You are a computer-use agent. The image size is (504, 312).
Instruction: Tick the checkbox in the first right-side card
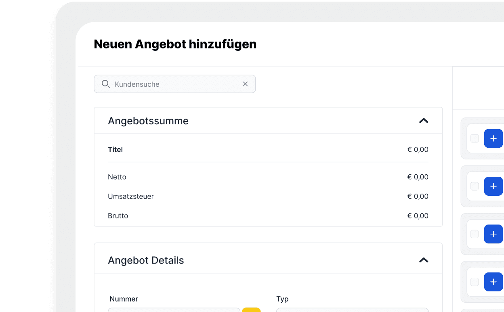(475, 138)
